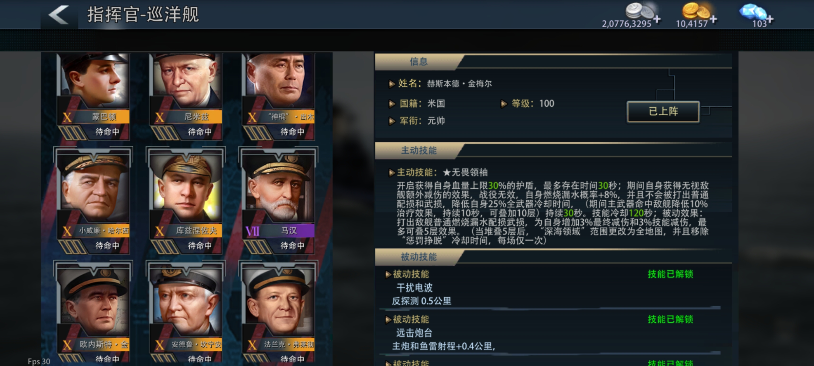Click the 已上阵 deployed button
The width and height of the screenshot is (814, 366).
point(663,111)
